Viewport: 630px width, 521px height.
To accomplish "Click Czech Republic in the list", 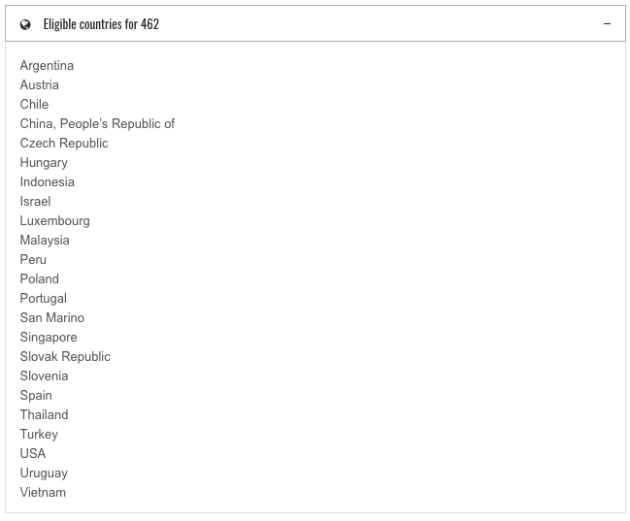I will [x=64, y=143].
